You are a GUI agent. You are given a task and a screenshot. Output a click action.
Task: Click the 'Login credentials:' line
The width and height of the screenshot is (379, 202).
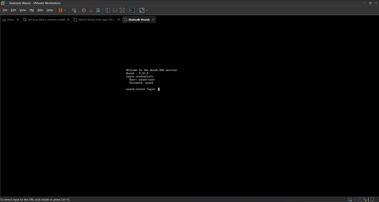(141, 77)
